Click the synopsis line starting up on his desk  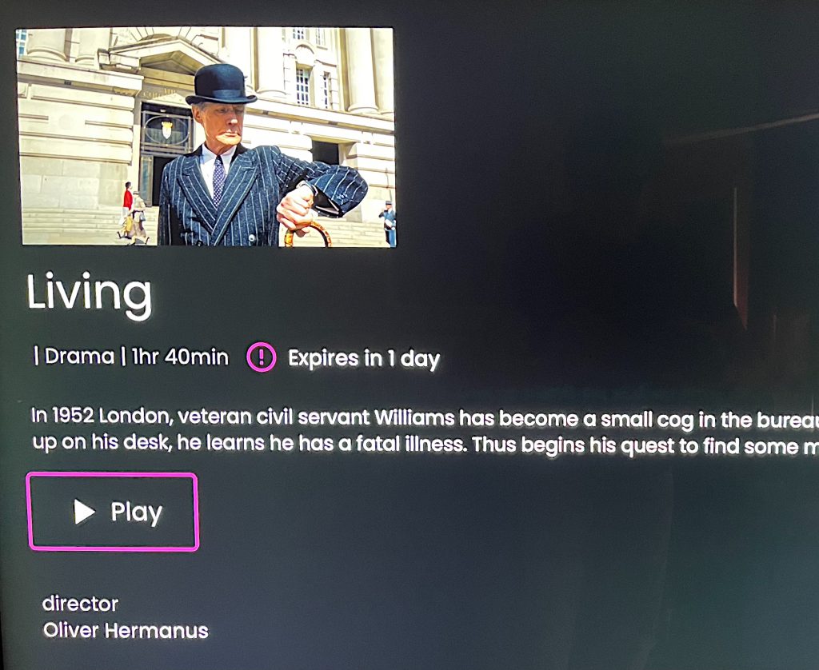click(x=425, y=445)
